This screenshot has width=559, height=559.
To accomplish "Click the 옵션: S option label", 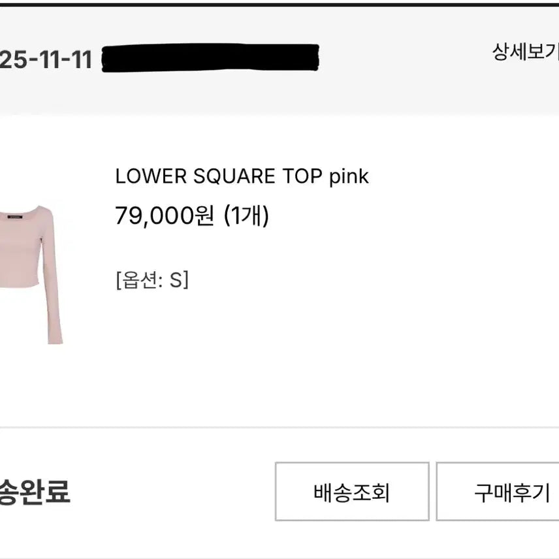I will click(152, 280).
